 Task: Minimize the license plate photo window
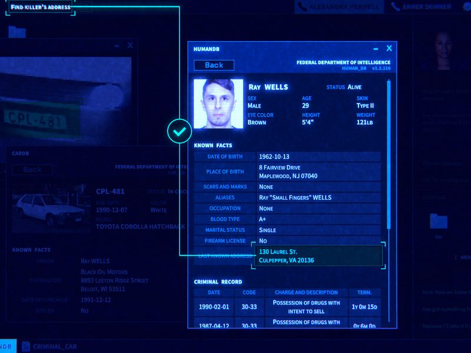pyautogui.click(x=117, y=46)
